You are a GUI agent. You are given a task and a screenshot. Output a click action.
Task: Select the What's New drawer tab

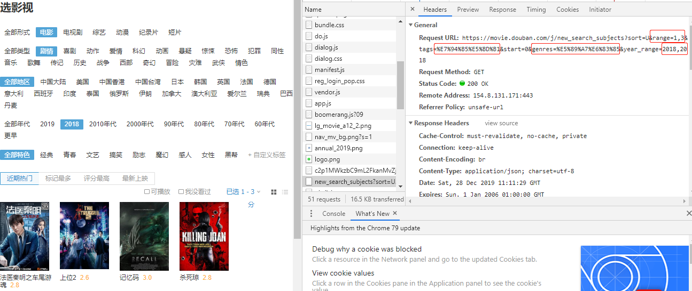pyautogui.click(x=372, y=213)
